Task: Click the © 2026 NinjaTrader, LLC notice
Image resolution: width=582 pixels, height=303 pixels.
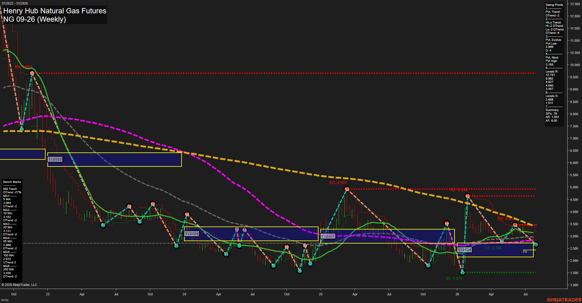Action: tap(19, 285)
